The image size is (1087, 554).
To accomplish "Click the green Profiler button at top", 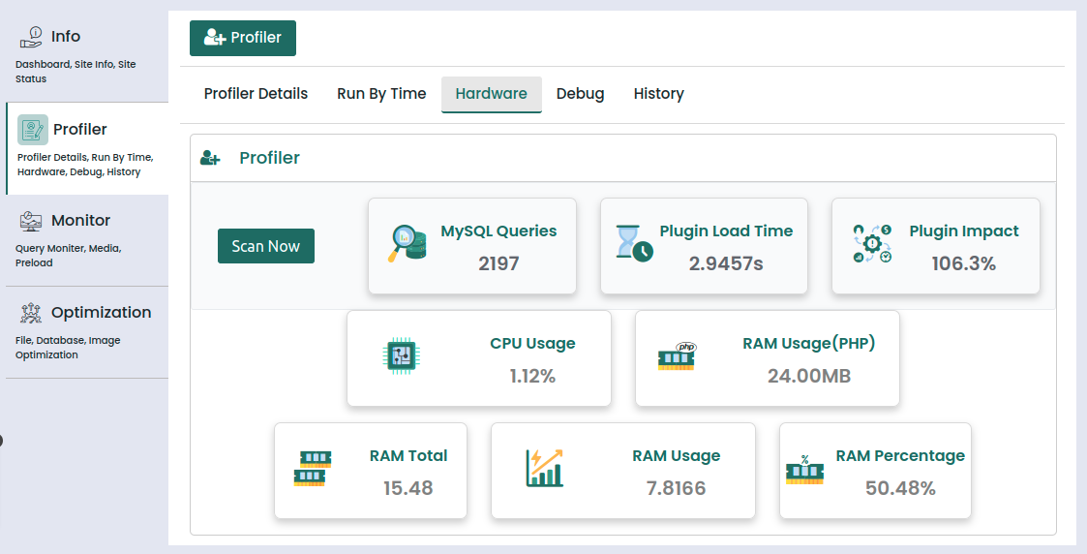I will point(243,38).
